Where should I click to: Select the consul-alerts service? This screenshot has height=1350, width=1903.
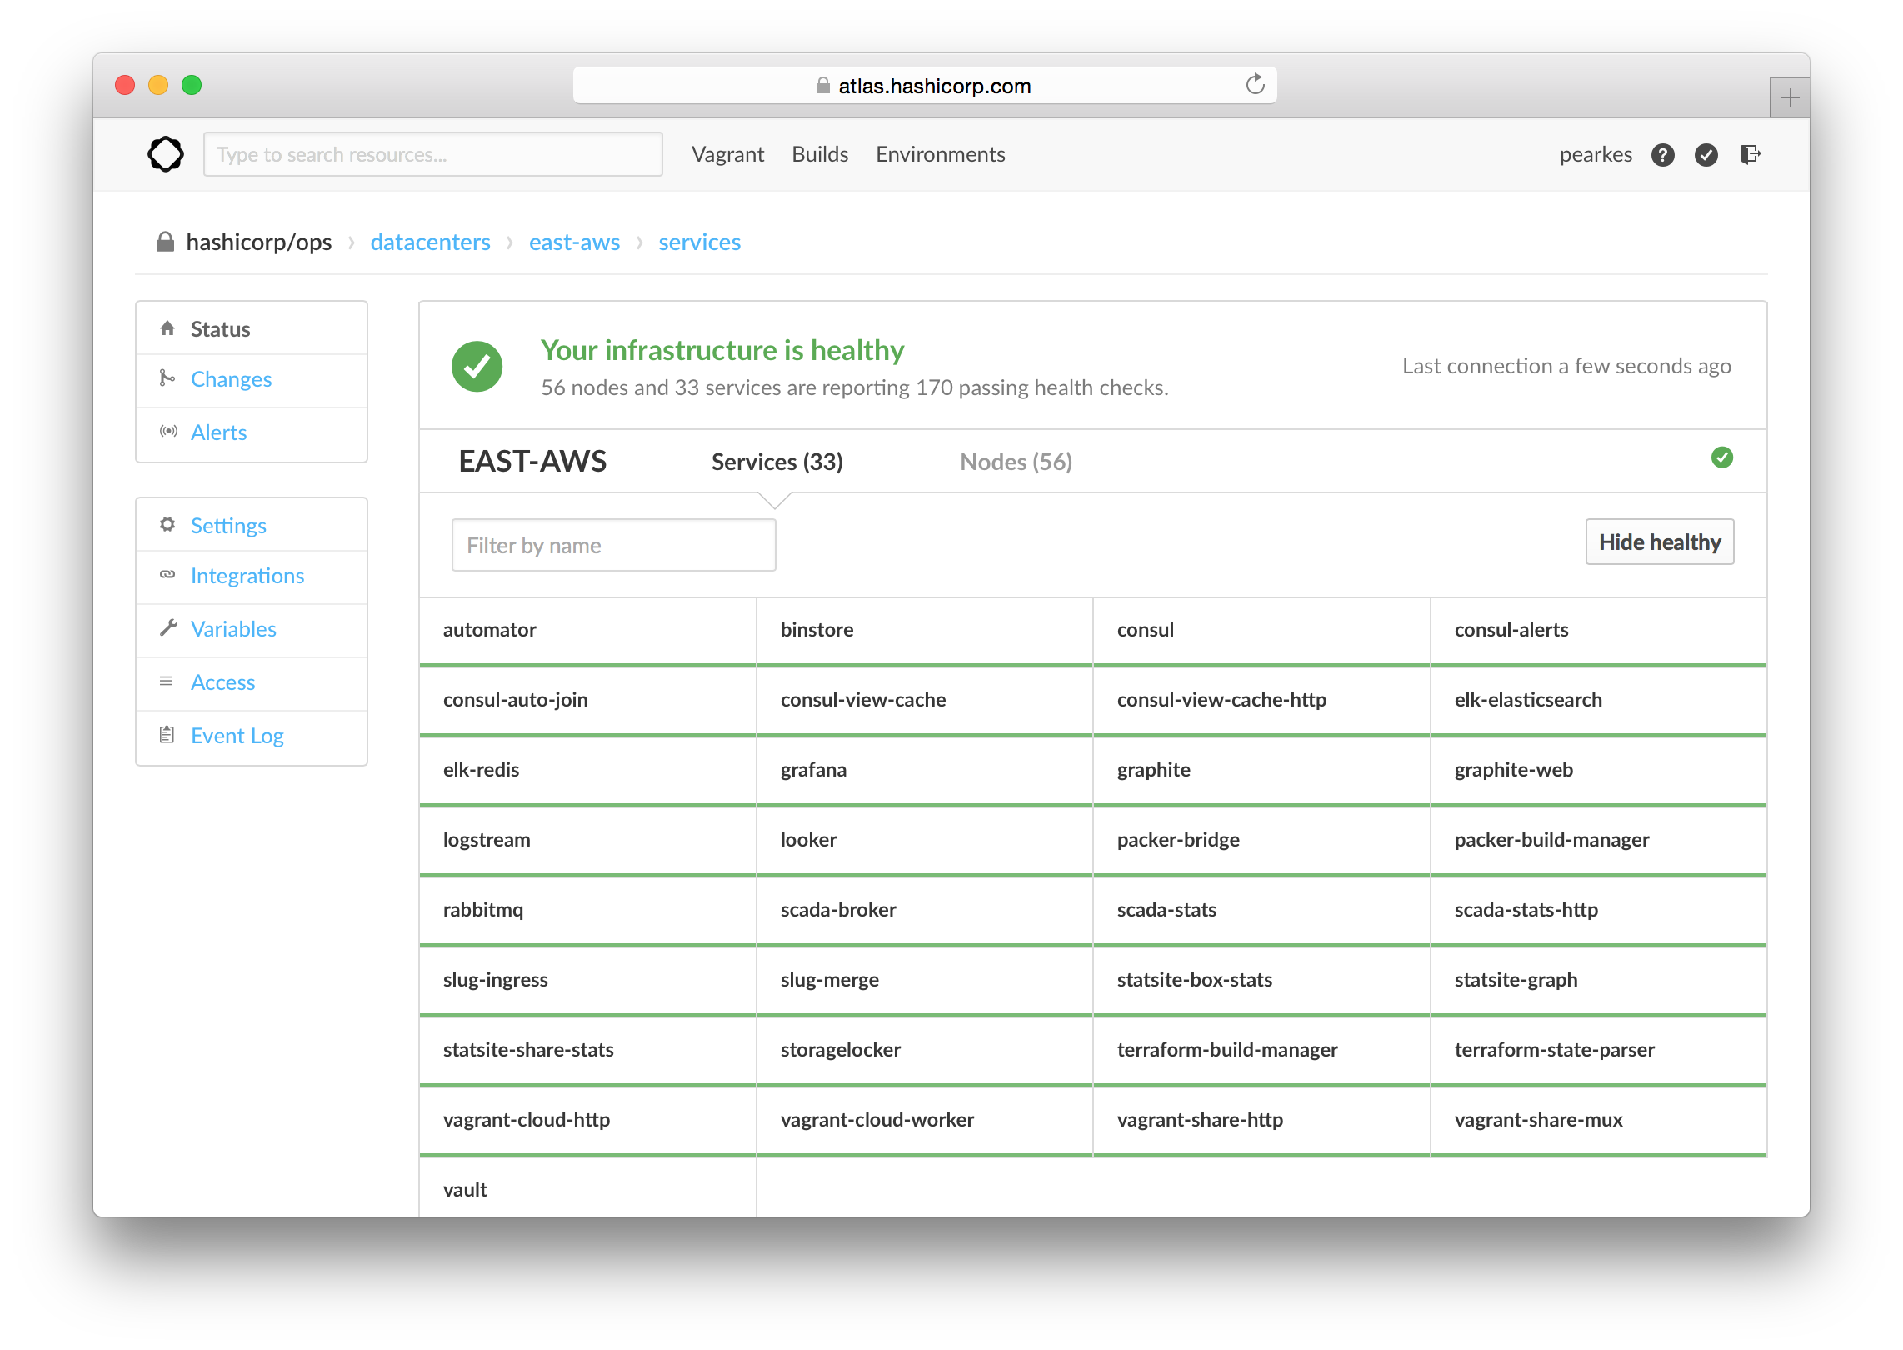pos(1599,631)
